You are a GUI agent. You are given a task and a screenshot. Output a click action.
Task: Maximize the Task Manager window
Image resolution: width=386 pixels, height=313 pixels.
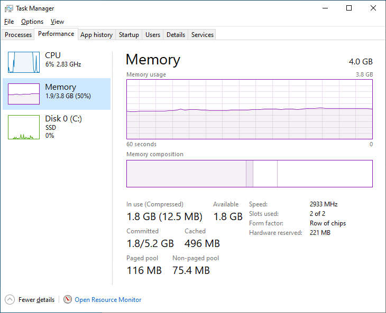coord(349,8)
